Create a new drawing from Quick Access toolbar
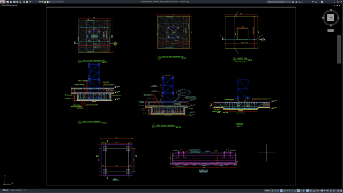343x193 pixels. pos(8,2)
